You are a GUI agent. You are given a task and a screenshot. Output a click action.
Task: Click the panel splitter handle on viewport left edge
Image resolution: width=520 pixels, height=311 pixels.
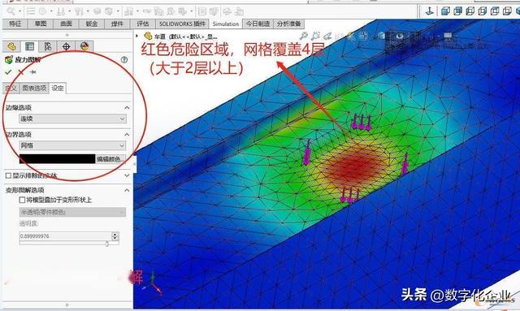coord(135,164)
